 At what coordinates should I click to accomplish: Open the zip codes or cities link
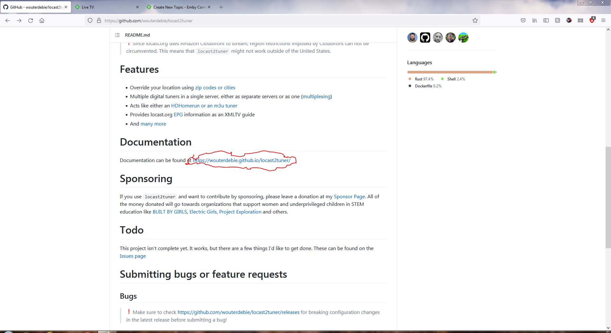click(215, 88)
